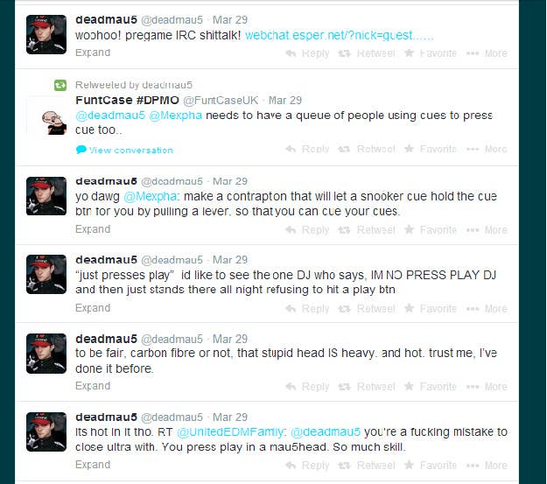
Task: Click the green retweeted-by-deadmau5 icon
Action: point(60,85)
